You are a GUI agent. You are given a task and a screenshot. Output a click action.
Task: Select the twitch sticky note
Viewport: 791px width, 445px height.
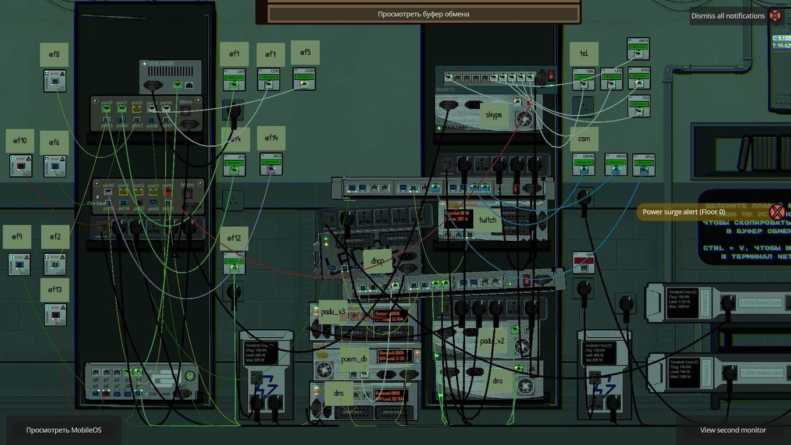click(487, 220)
